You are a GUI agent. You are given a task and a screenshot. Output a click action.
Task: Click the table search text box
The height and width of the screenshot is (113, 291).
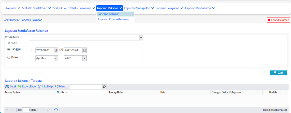[86, 87]
